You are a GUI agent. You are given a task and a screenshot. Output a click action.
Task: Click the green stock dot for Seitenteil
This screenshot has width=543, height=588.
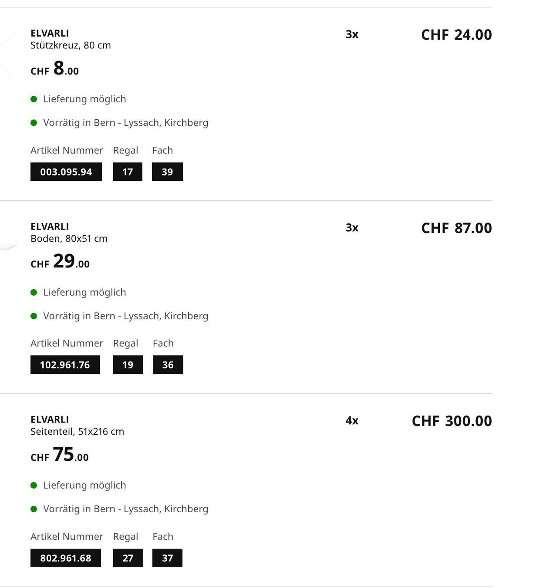coord(34,509)
